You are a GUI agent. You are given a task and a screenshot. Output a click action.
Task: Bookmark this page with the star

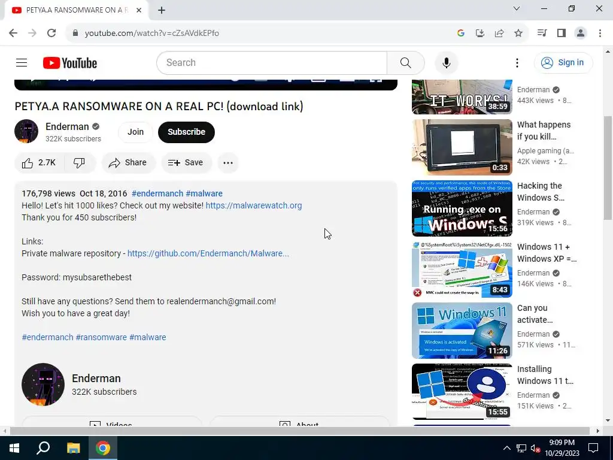518,34
